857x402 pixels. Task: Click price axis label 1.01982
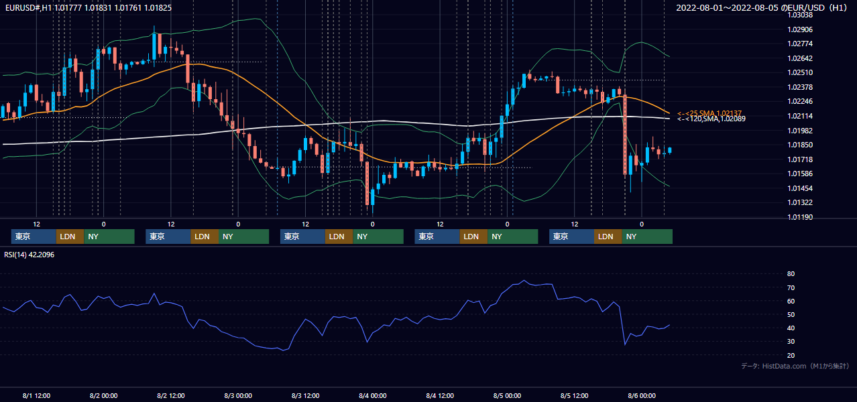point(799,131)
